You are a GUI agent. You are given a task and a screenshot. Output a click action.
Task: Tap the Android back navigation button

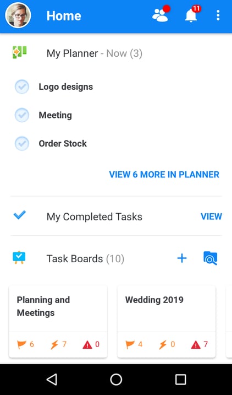[x=52, y=380]
